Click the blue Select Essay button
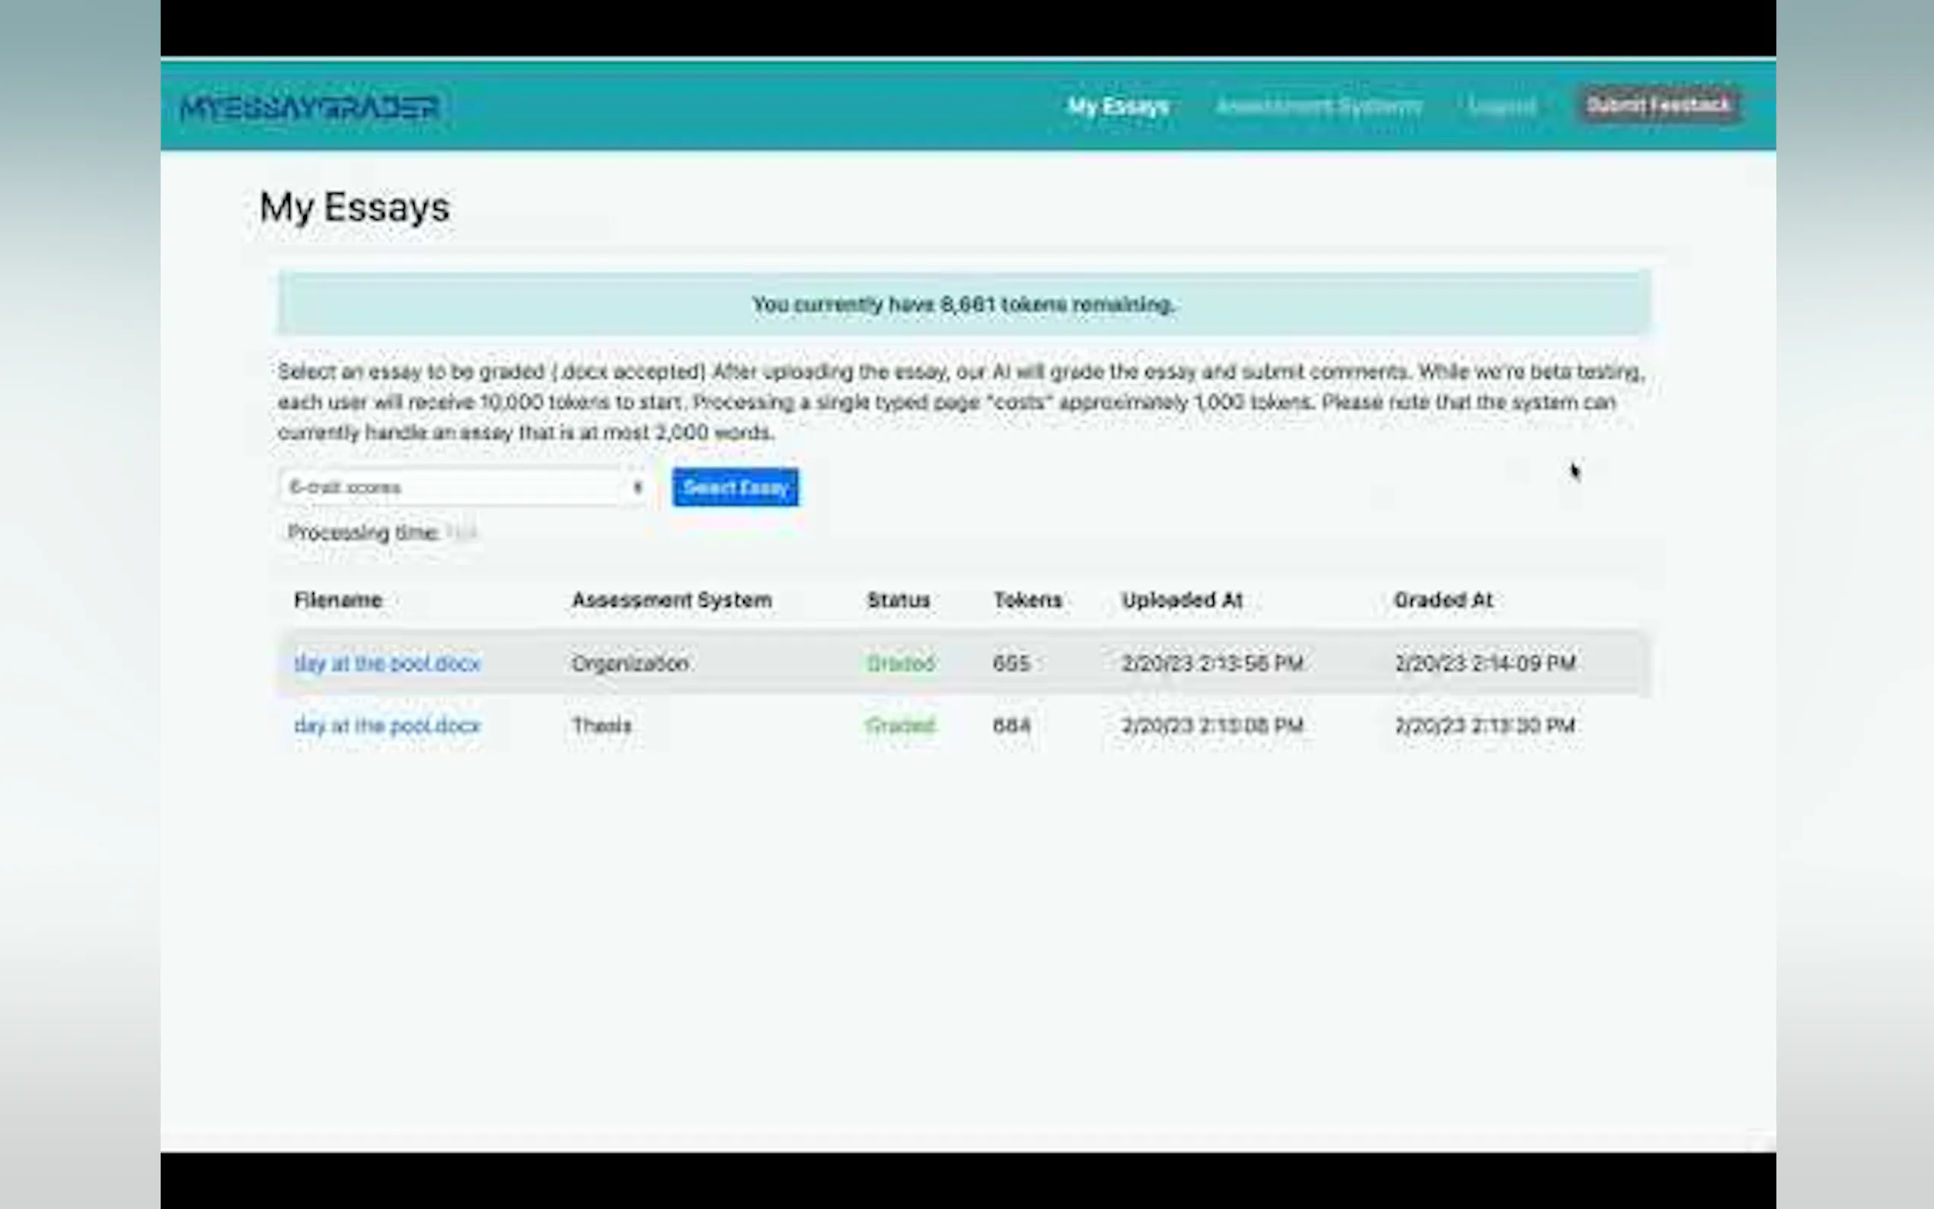The width and height of the screenshot is (1934, 1209). pyautogui.click(x=735, y=487)
